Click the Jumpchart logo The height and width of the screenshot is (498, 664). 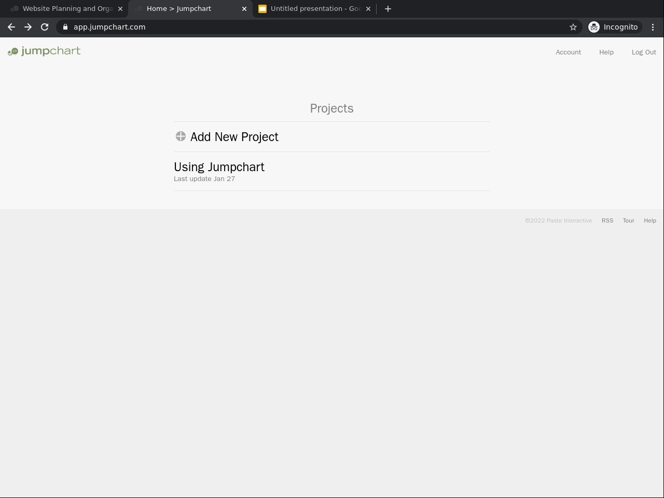coord(44,51)
